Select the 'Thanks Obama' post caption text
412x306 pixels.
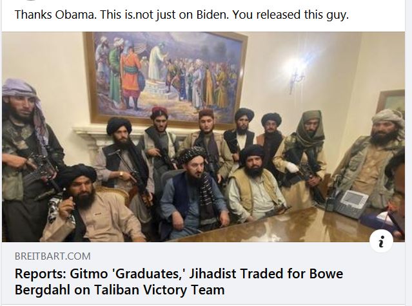(182, 15)
